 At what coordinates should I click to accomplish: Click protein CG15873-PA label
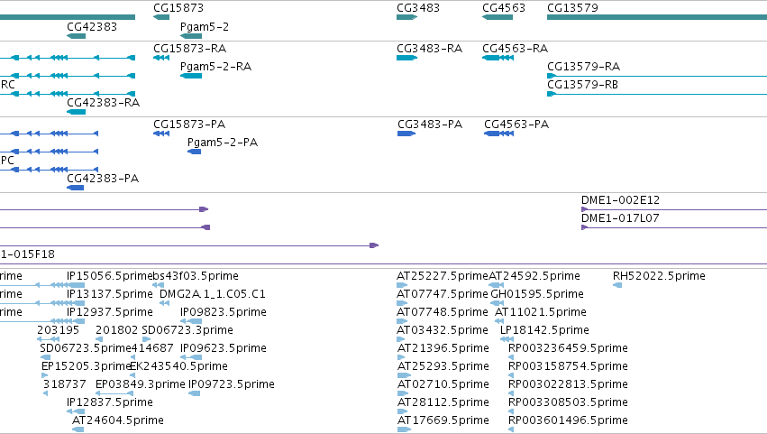189,125
